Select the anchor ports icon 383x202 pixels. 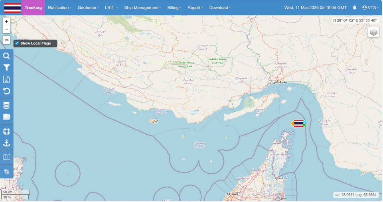pyautogui.click(x=6, y=143)
